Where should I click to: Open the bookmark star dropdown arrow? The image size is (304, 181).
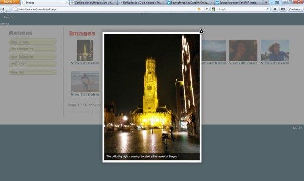tap(203, 9)
